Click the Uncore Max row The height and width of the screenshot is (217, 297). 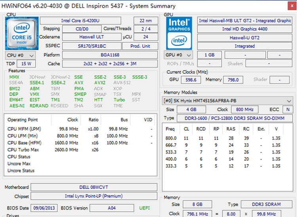pyautogui.click(x=80, y=164)
